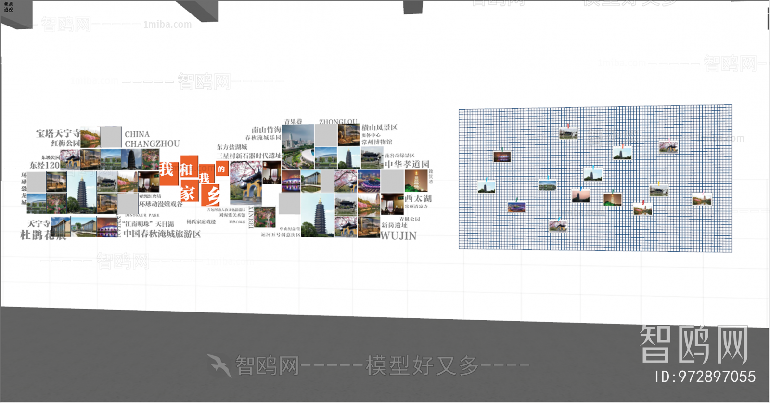Select the 杨氏家庭戏楼 label

[201, 222]
